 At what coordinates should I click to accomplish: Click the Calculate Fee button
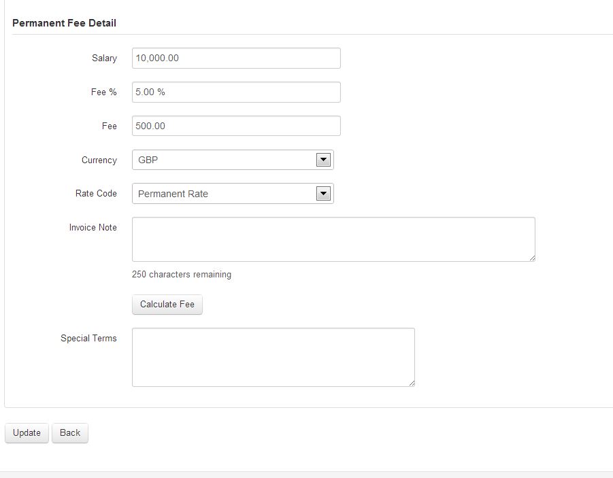[167, 305]
